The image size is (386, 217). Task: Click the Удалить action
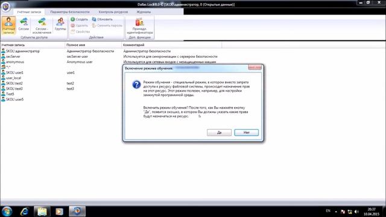[79, 25]
